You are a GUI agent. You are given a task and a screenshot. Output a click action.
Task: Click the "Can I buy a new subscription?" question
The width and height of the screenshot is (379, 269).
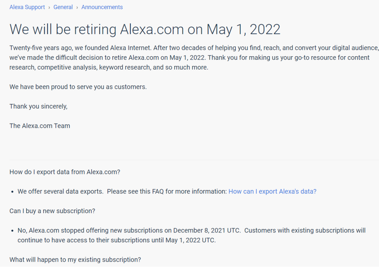pos(52,211)
